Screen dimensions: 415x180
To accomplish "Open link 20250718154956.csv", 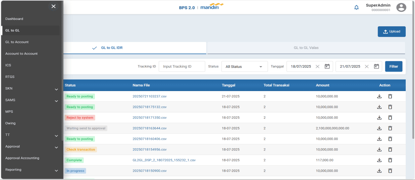I will pyautogui.click(x=150, y=149).
